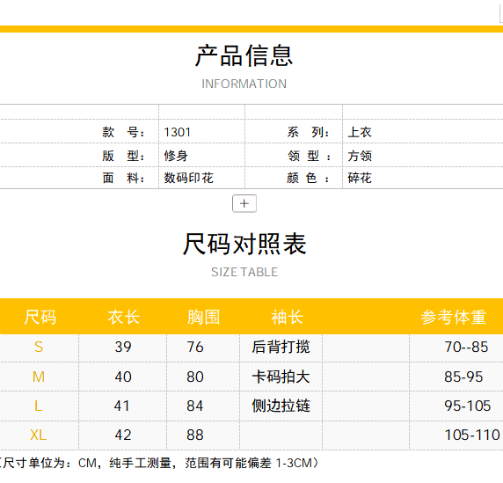Click the INFORMATION subtitle text
The height and width of the screenshot is (483, 503).
click(x=244, y=84)
